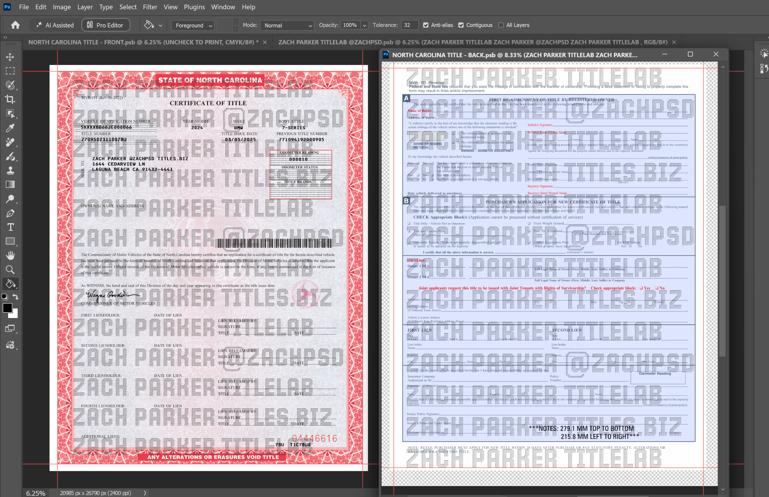Click the Tolerance value field
The height and width of the screenshot is (497, 769).
[410, 25]
